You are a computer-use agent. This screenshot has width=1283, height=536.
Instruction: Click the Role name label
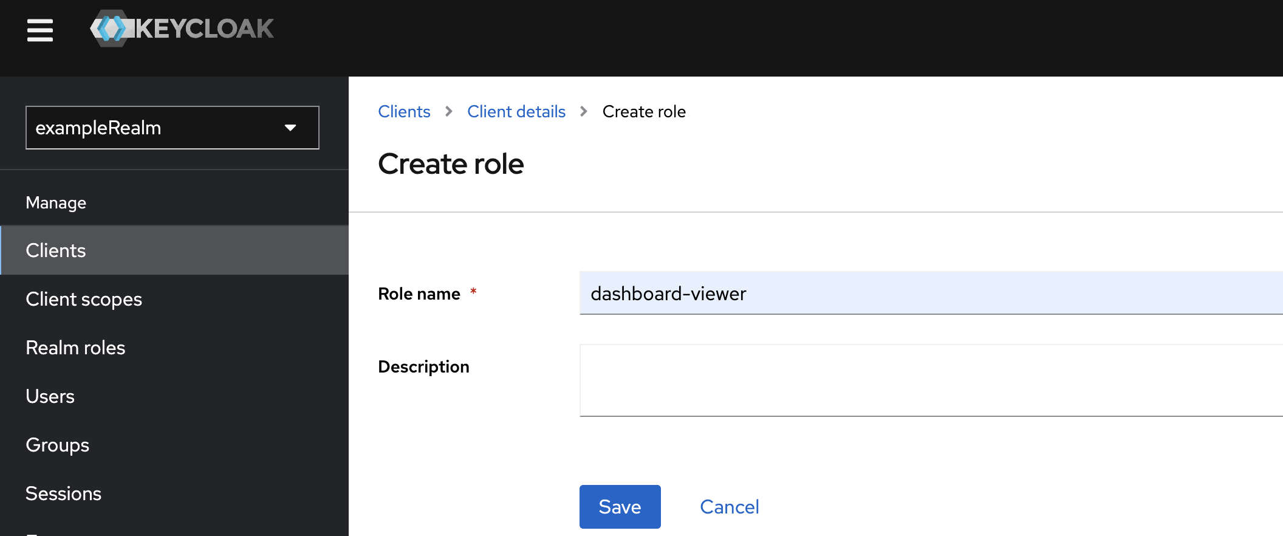pyautogui.click(x=419, y=294)
